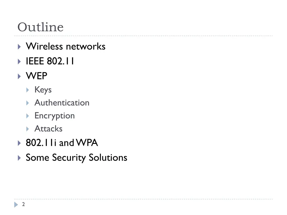Select the Wireless networks text
Image resolution: width=287 pixels, height=215 pixels.
[x=66, y=46]
